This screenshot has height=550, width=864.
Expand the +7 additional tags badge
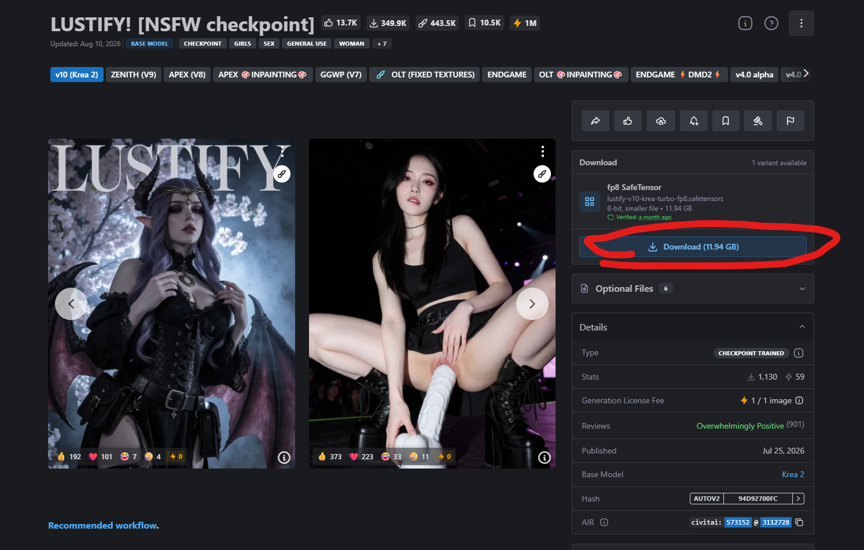pos(382,43)
